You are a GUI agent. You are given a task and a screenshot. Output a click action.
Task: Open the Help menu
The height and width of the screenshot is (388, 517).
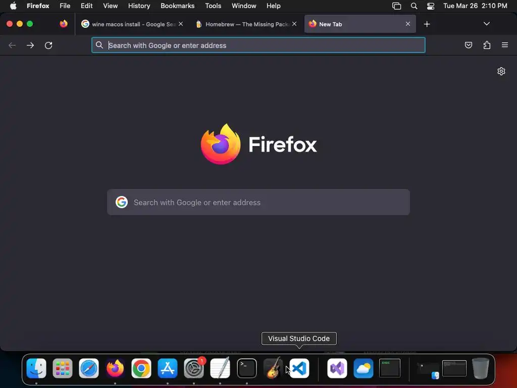tap(273, 6)
